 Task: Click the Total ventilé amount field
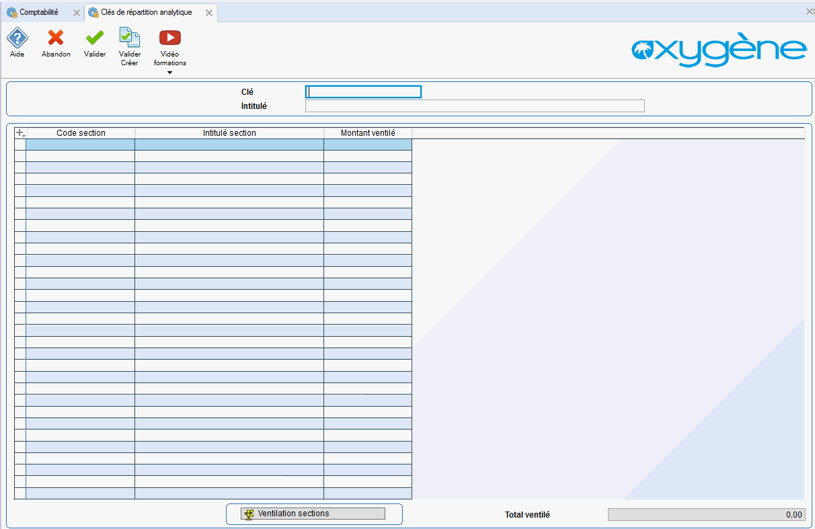[706, 515]
